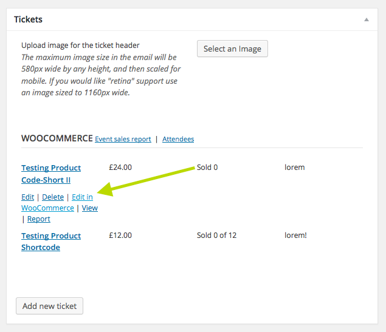Image resolution: width=386 pixels, height=332 pixels.
Task: Click Edit under the first ticket
Action: [27, 197]
